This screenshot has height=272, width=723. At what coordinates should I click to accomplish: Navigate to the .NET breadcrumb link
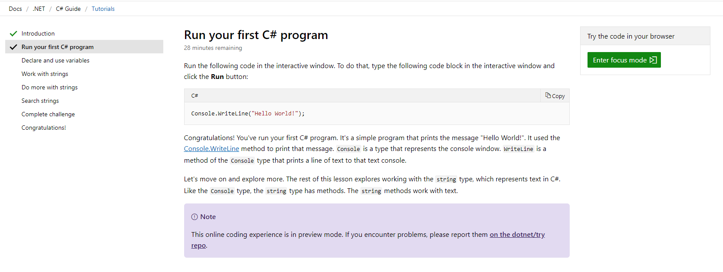click(x=38, y=8)
